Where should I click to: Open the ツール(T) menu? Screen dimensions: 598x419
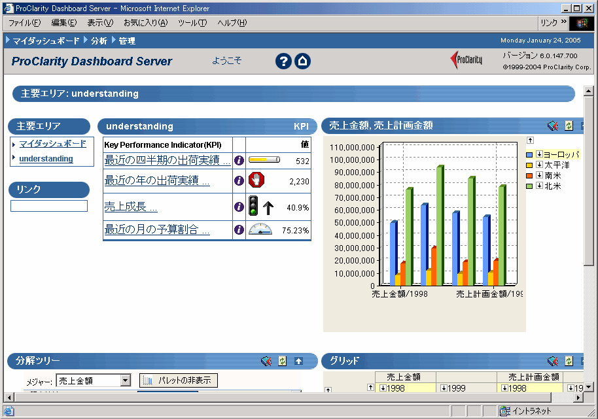(x=192, y=23)
